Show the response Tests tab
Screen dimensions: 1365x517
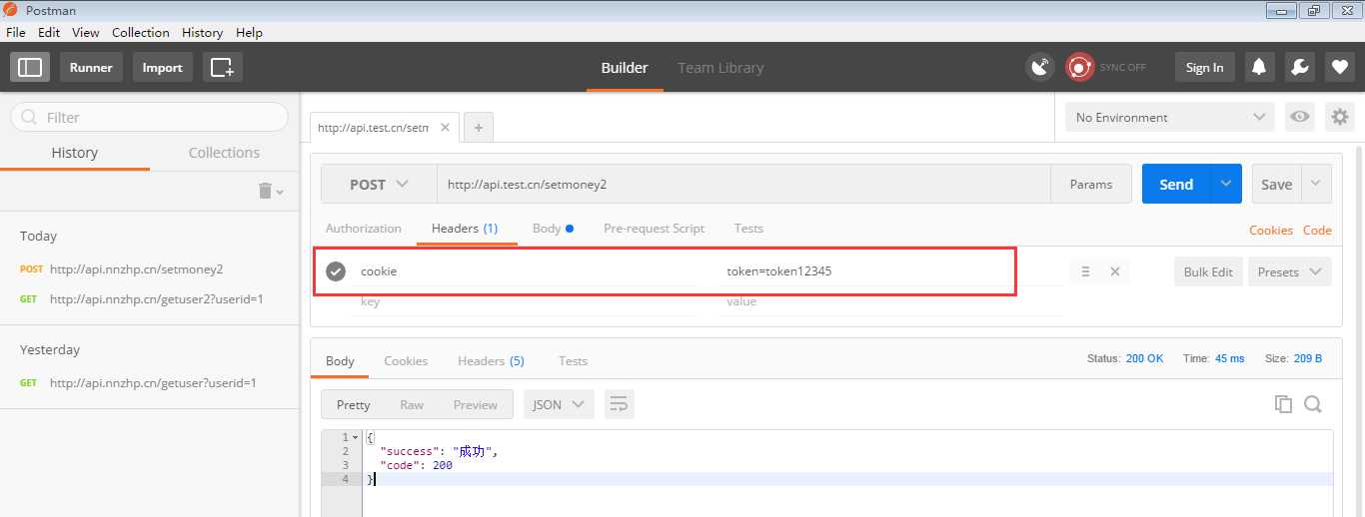(x=573, y=361)
